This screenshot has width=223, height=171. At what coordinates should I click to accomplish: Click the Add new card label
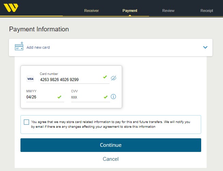[38, 47]
